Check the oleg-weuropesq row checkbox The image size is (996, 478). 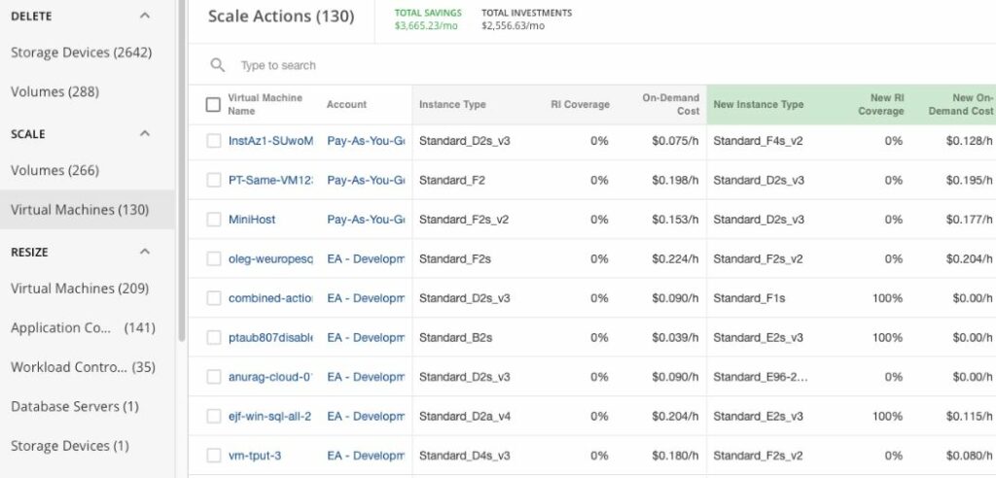[213, 259]
